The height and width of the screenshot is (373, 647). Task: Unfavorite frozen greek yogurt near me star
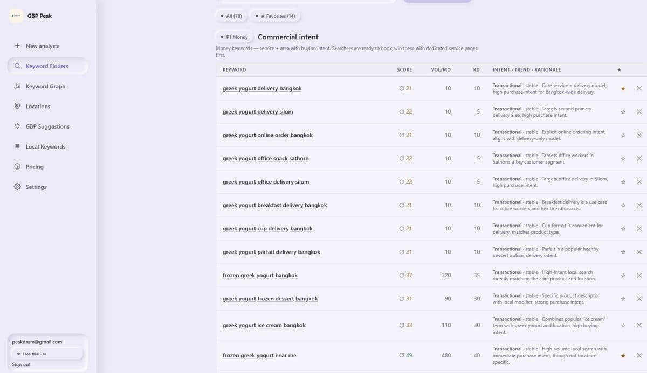[623, 355]
